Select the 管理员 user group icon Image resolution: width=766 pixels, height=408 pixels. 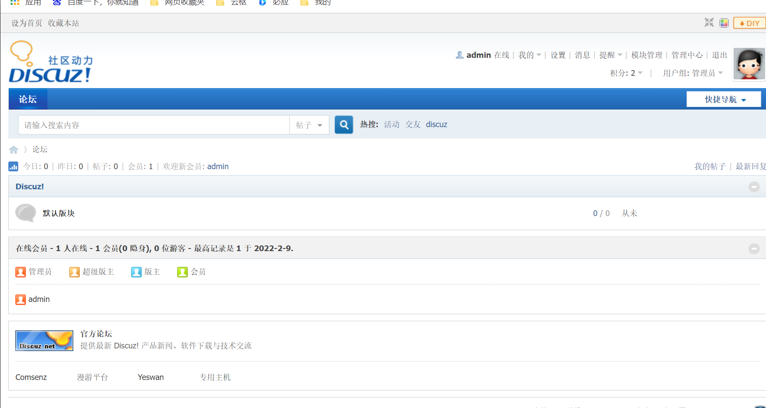click(21, 272)
